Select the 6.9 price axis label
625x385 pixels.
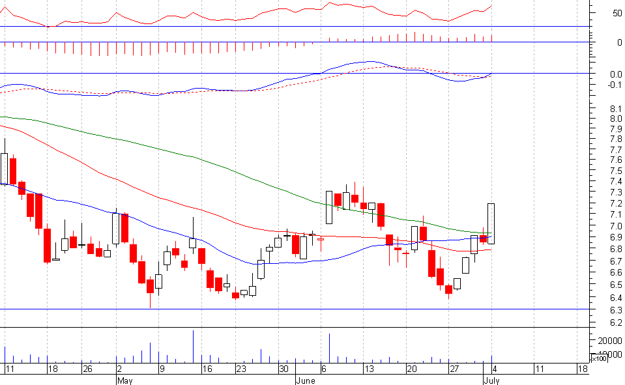616,238
